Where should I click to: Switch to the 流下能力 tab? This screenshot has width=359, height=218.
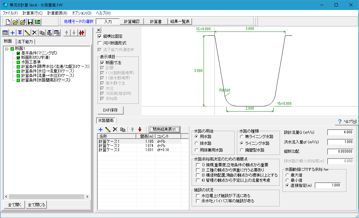coord(26,41)
